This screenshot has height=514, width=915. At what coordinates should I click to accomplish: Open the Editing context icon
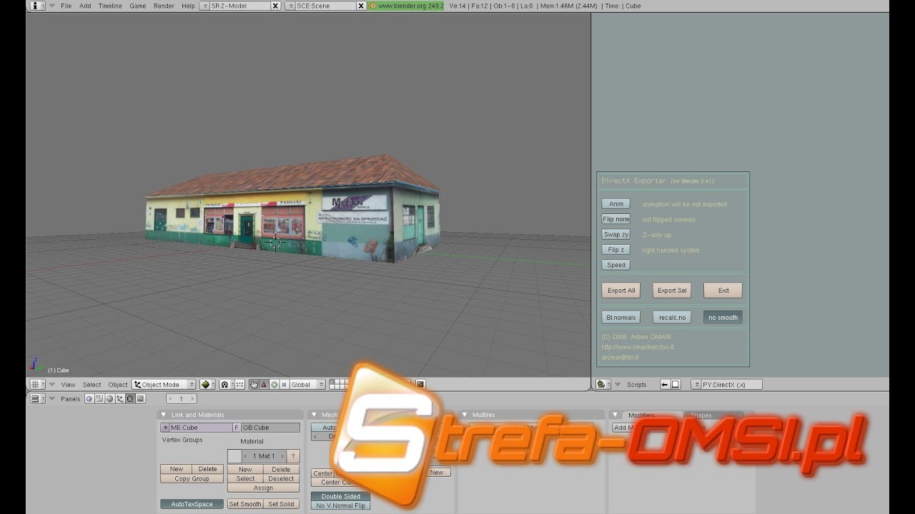point(129,398)
